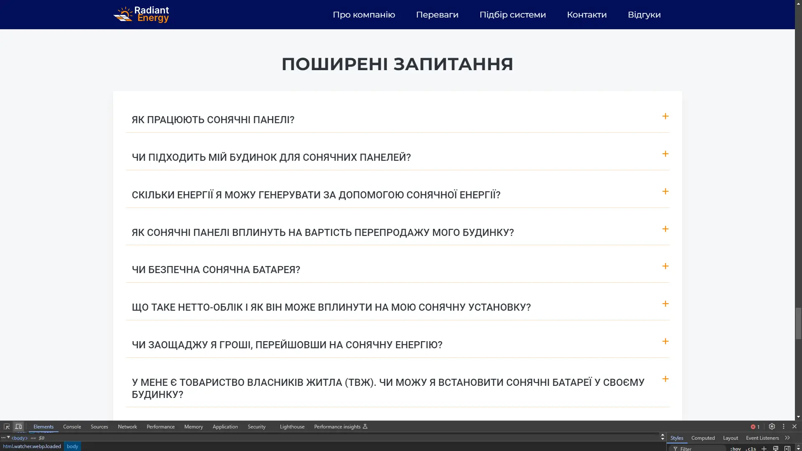Toggle the :hov element state panel
The image size is (802, 451).
[x=736, y=448]
